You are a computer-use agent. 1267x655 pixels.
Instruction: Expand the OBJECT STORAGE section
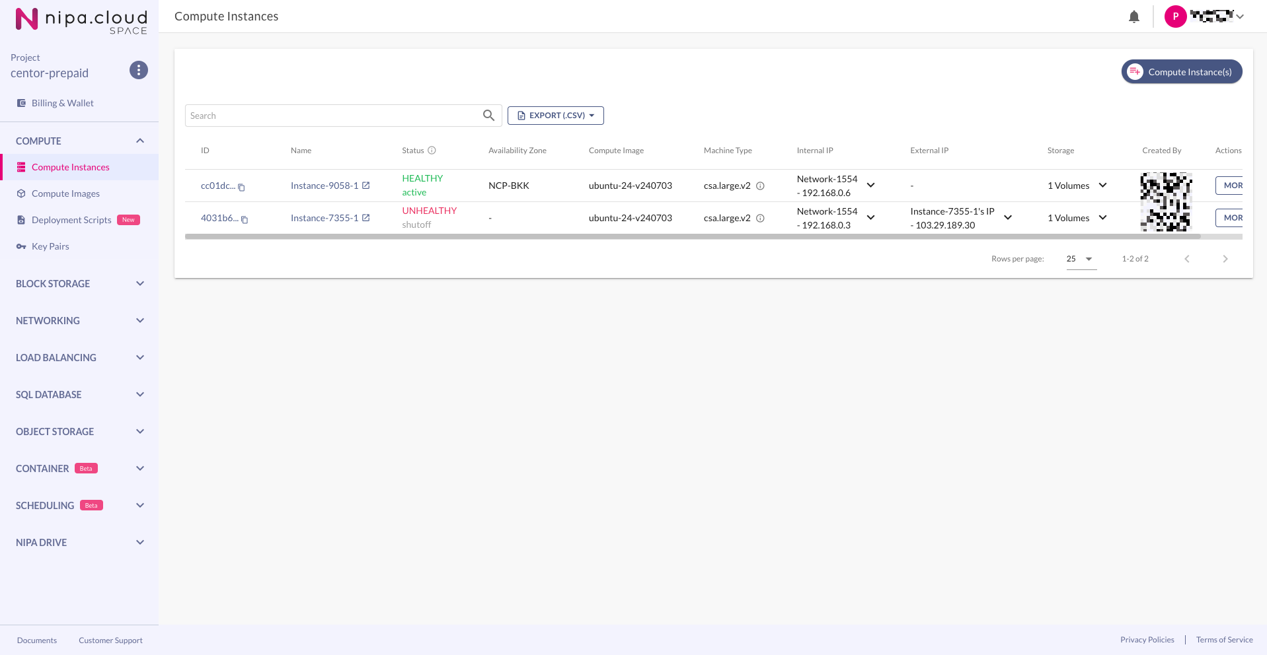pos(140,431)
